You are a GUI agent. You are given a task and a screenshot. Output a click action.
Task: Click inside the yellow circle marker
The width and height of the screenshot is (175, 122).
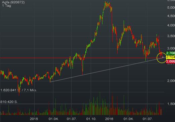162,58
